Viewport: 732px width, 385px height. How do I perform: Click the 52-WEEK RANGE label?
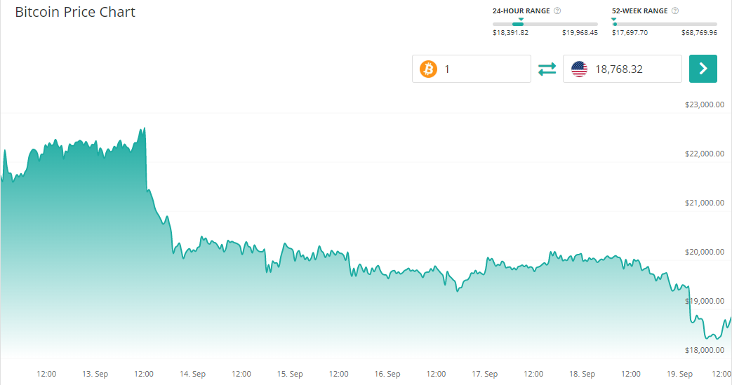(x=641, y=11)
